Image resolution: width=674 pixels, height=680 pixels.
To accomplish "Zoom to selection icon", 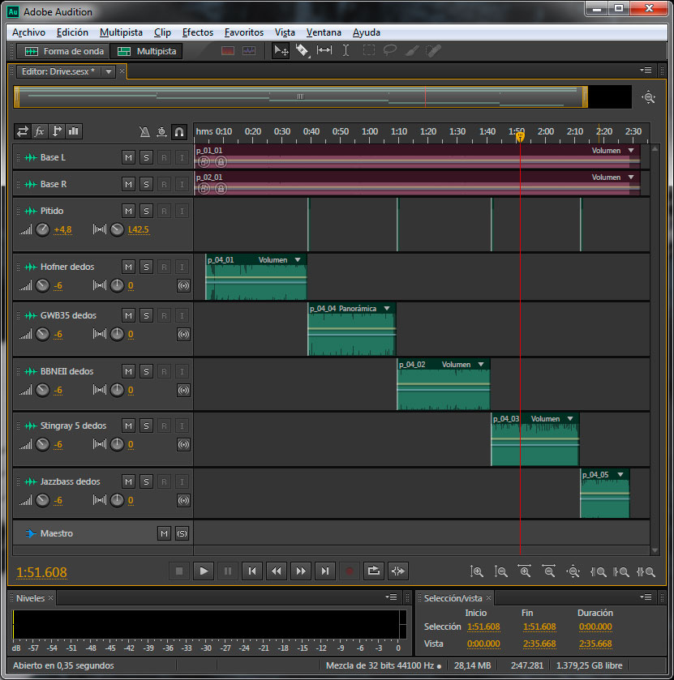I will pyautogui.click(x=646, y=571).
